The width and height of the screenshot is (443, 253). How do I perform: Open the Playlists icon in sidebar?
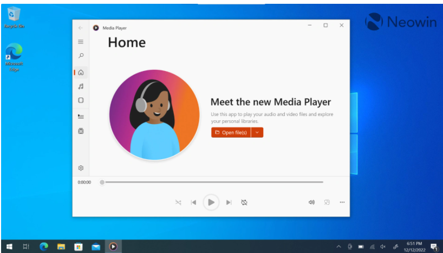click(x=81, y=131)
